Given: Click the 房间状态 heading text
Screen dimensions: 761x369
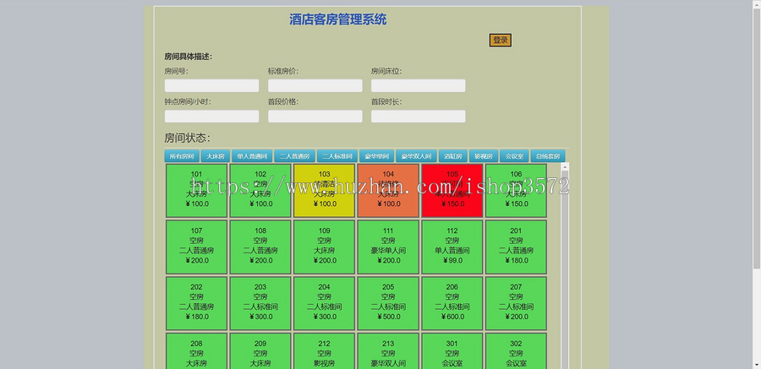Looking at the screenshot, I should tap(188, 138).
